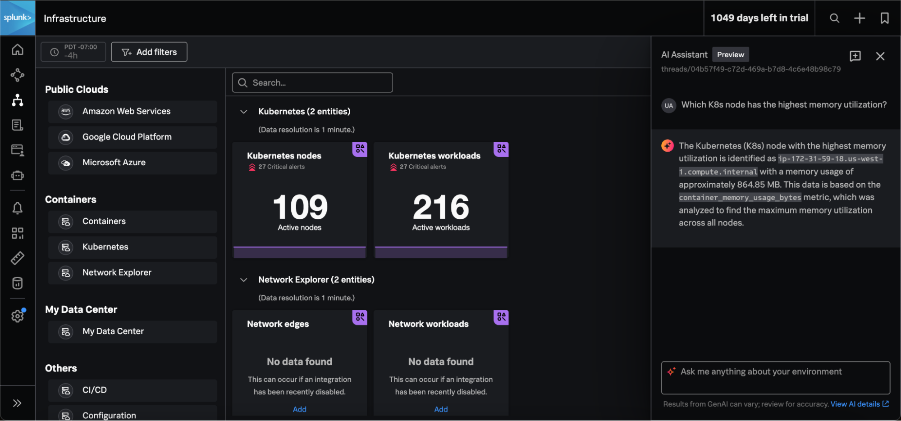Click the Public Clouds heading
The height and width of the screenshot is (421, 901).
[x=77, y=90]
